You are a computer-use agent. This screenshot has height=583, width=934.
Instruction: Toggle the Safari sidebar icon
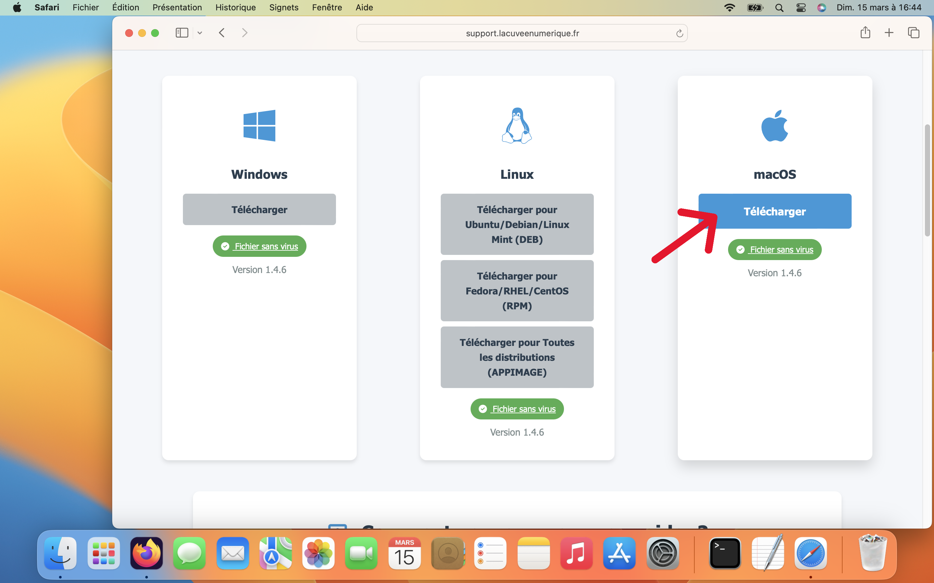pos(182,33)
